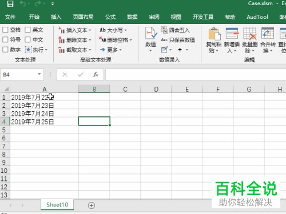Select column C header

coord(125,89)
